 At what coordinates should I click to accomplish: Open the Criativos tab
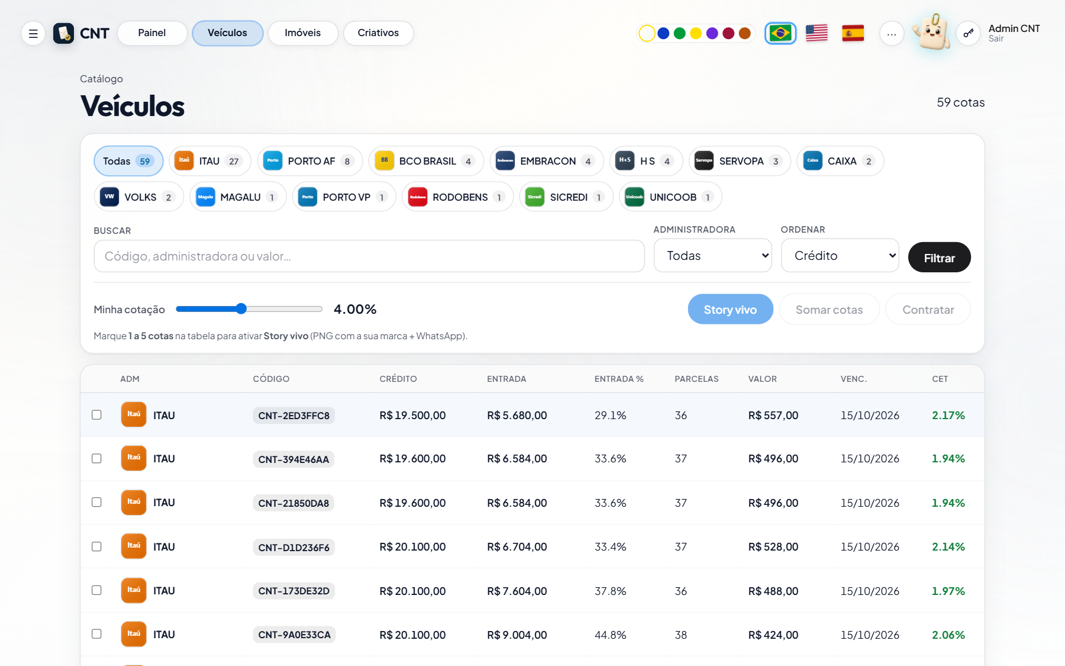pos(378,33)
